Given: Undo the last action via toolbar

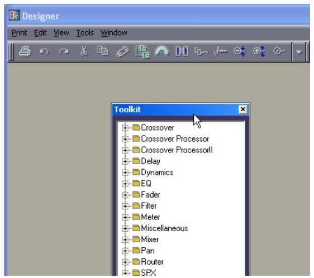Looking at the screenshot, I should [x=44, y=52].
